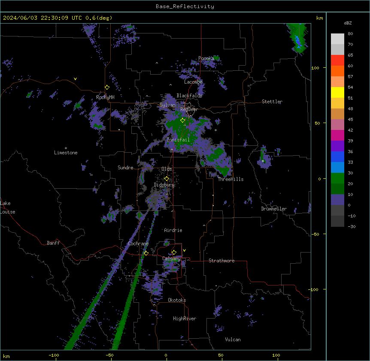Screen dimensions: 370x361
Task: Click the violet 36-39 dBZ legend swatch
Action: click(337, 146)
